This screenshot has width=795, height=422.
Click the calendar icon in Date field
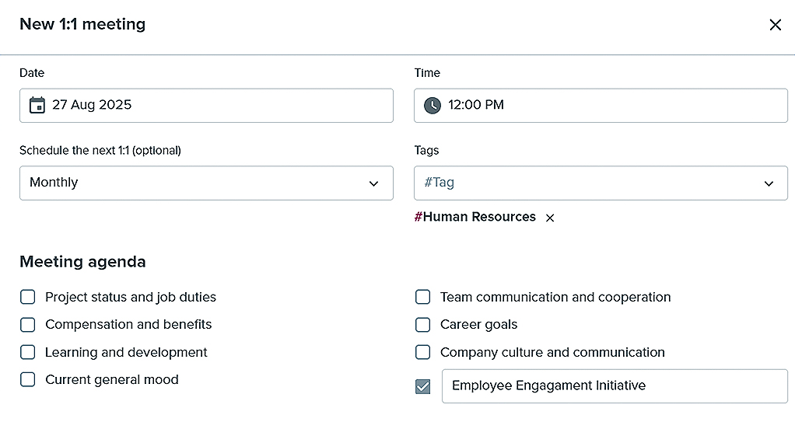pyautogui.click(x=37, y=105)
